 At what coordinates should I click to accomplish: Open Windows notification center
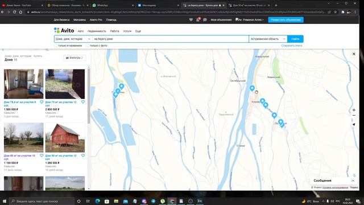(x=358, y=201)
